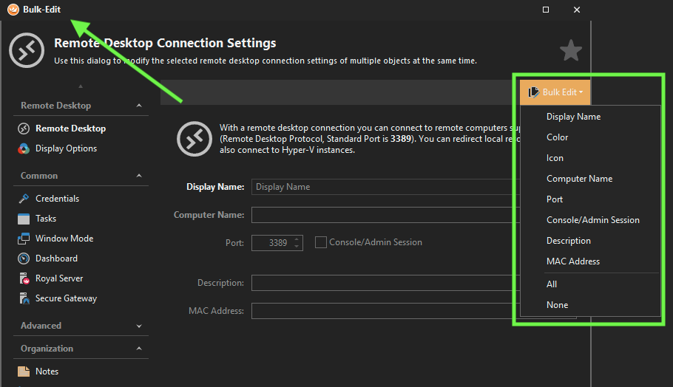Select the Royal Server icon

(x=23, y=278)
